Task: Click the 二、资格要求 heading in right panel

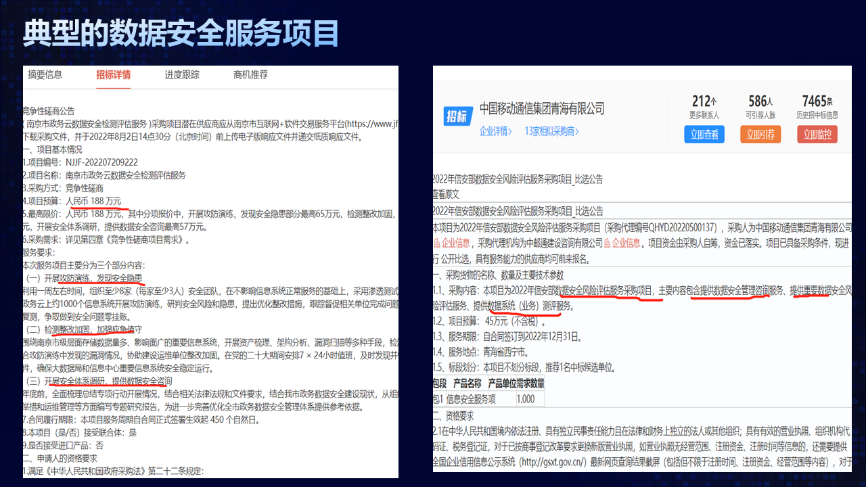Action: (x=453, y=415)
